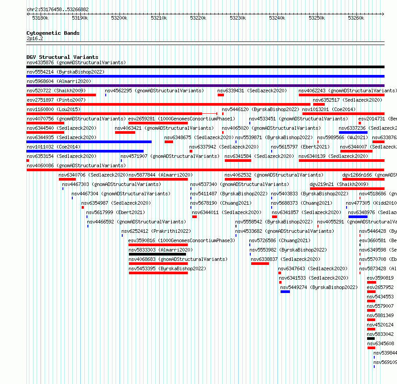
Task: Select esv2751897 (Pinto2007) variant label
Action: click(x=56, y=100)
